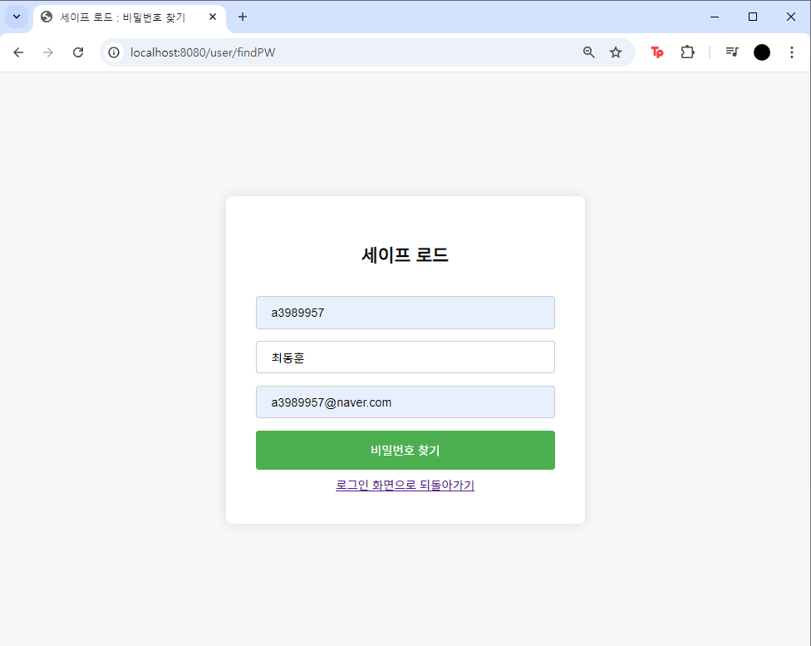Image resolution: width=811 pixels, height=646 pixels.
Task: Reload the page with refresh icon
Action: [x=78, y=52]
